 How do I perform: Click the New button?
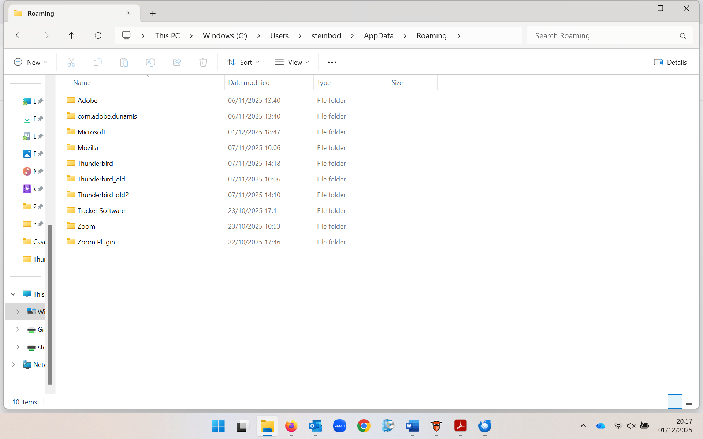point(30,62)
